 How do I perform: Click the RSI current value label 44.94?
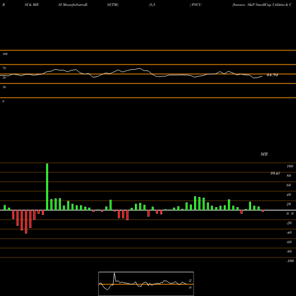pos(272,75)
